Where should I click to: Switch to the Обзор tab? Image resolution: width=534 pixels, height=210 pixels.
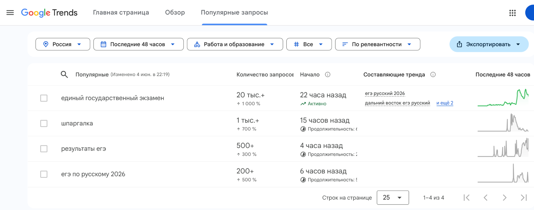click(x=175, y=12)
